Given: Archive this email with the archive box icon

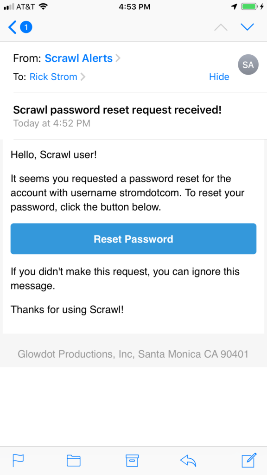Looking at the screenshot, I should [132, 461].
